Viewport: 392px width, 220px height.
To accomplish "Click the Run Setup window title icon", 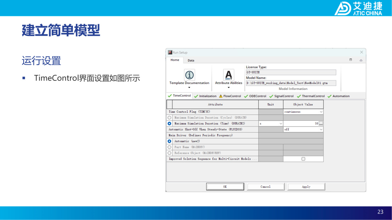I will (x=170, y=52).
